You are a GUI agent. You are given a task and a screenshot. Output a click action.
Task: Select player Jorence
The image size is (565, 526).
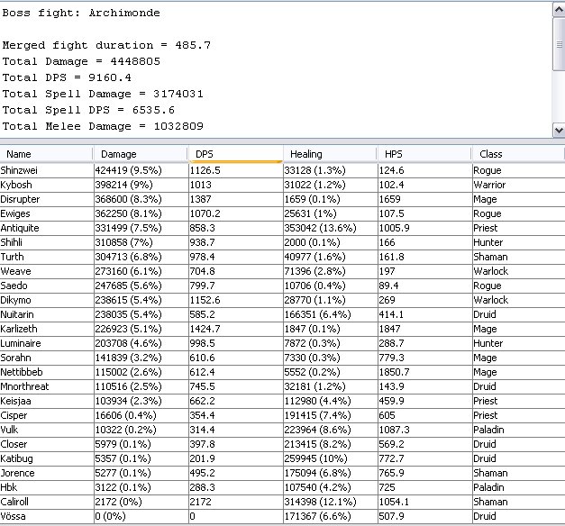18,473
